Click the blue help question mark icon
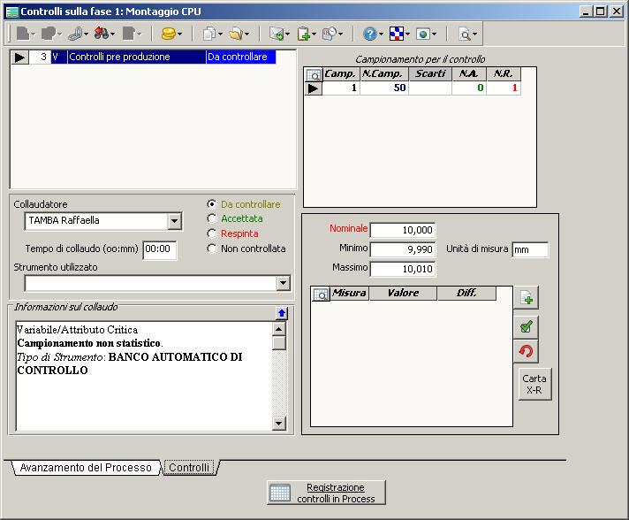The image size is (629, 520). [x=369, y=34]
